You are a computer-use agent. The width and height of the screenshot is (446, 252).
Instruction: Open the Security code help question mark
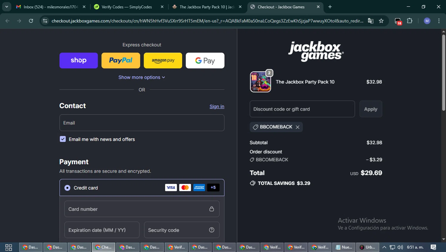point(212,230)
